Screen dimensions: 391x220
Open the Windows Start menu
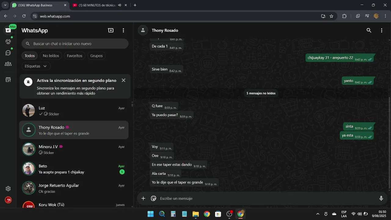[x=151, y=214]
